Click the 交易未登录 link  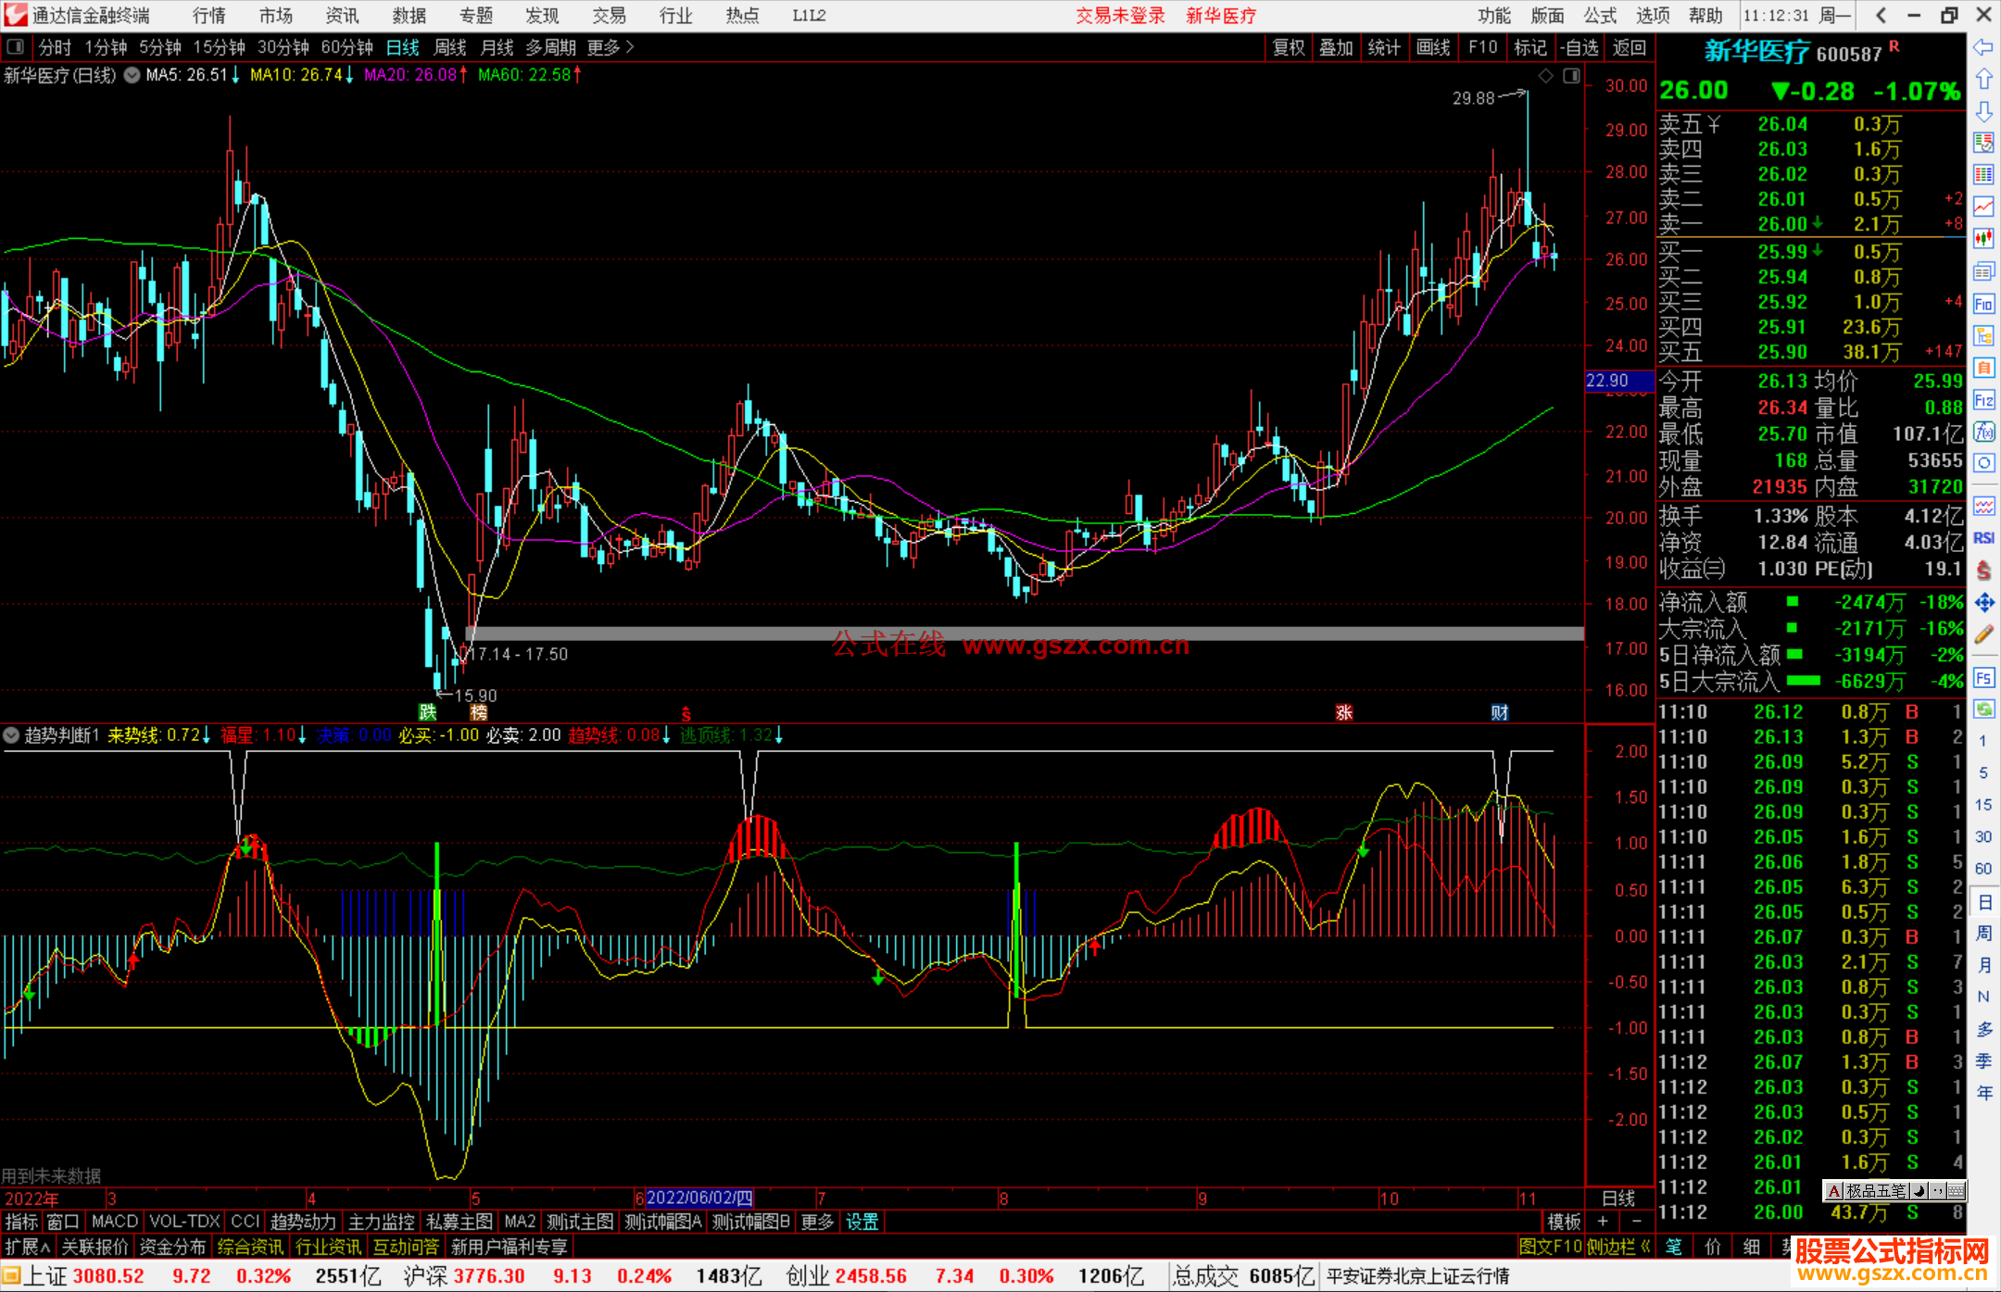pyautogui.click(x=1120, y=16)
